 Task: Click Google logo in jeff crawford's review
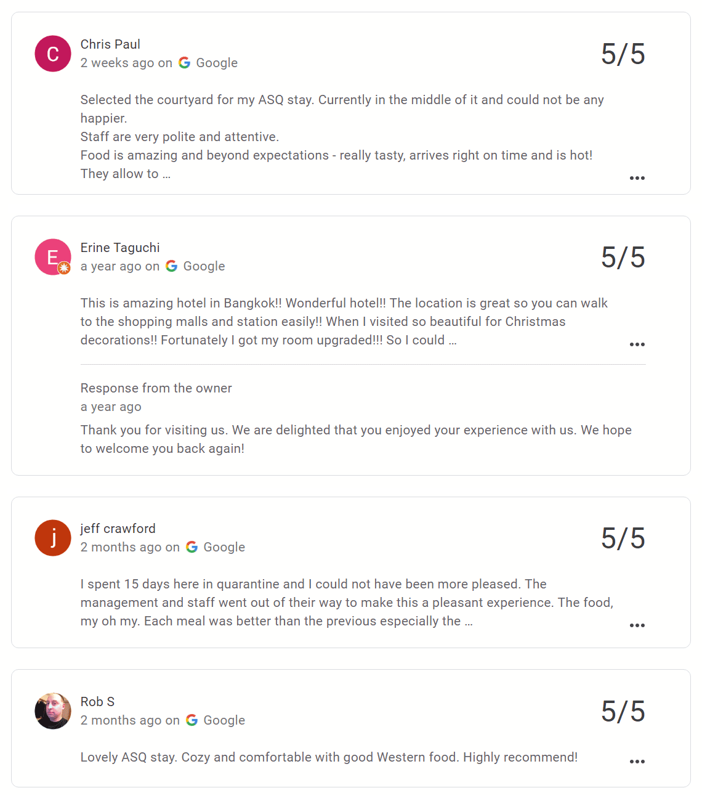tap(192, 547)
